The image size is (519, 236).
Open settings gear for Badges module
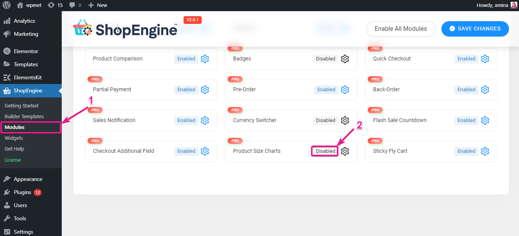click(x=345, y=59)
